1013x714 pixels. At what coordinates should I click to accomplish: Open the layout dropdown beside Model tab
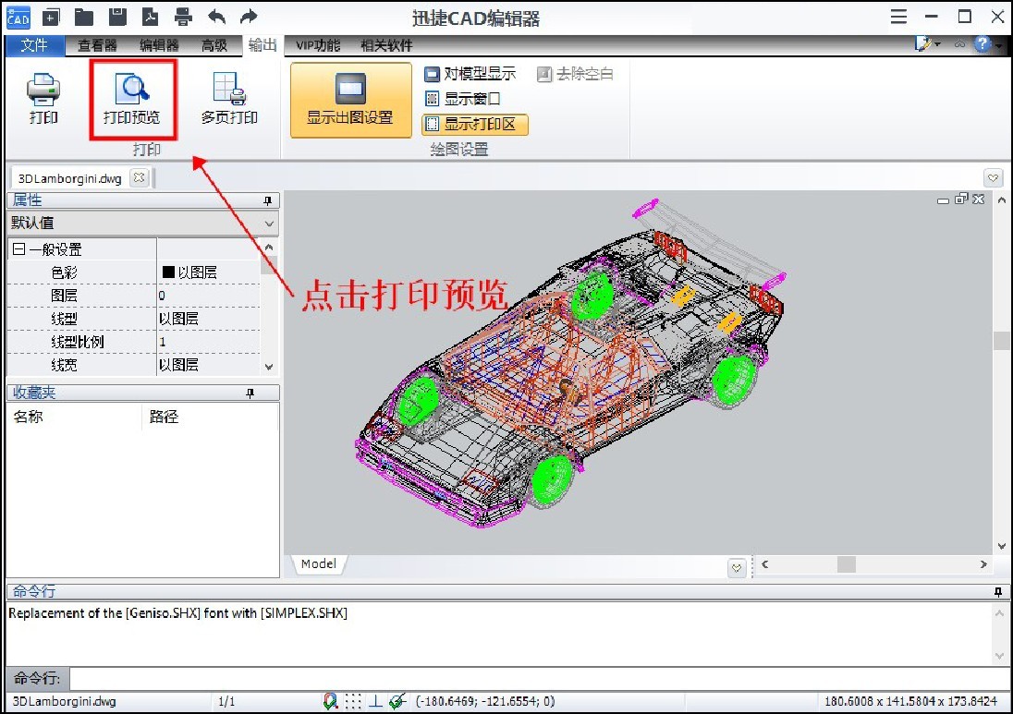pyautogui.click(x=737, y=567)
